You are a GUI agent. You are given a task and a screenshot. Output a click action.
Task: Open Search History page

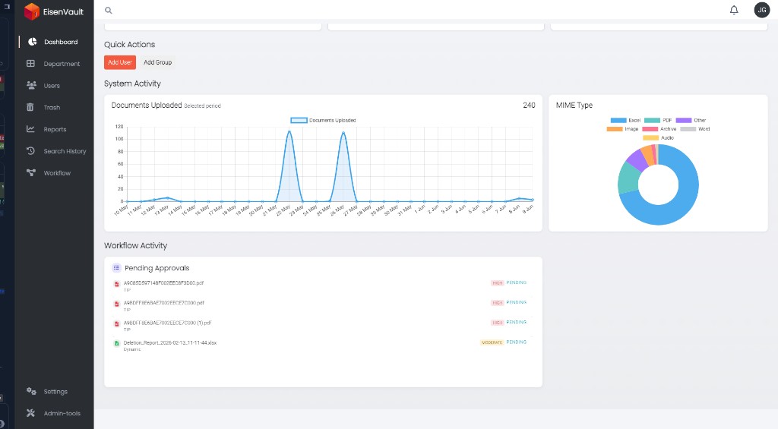click(x=65, y=151)
